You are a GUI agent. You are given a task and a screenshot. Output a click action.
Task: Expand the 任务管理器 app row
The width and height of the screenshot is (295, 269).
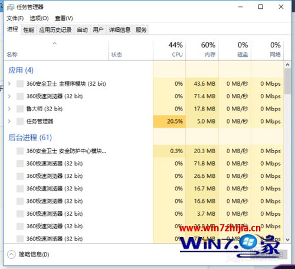click(x=9, y=121)
